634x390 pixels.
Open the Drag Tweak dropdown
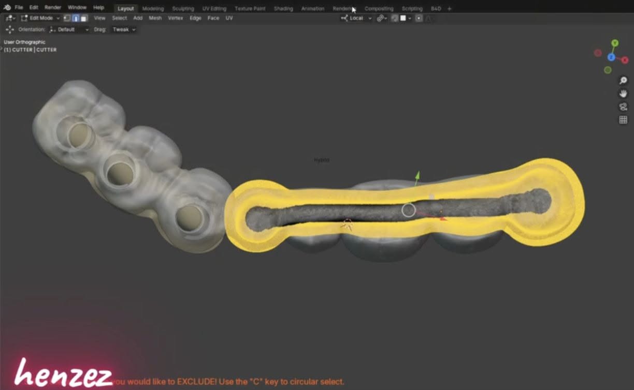pos(124,29)
